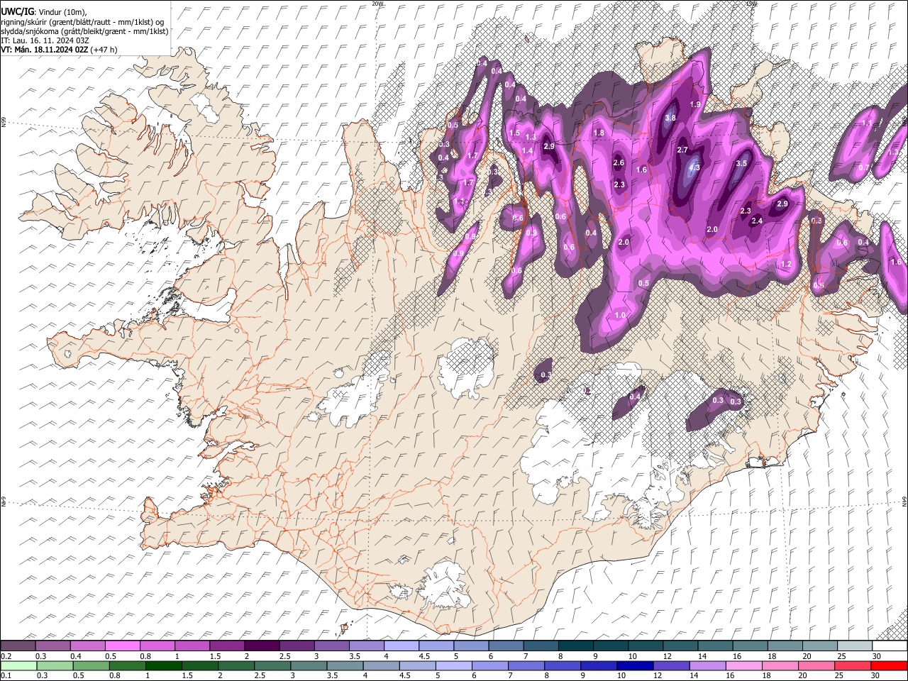Select the 3.8 snowfall value on the map
Screen dimensions: 908x681
coord(670,118)
